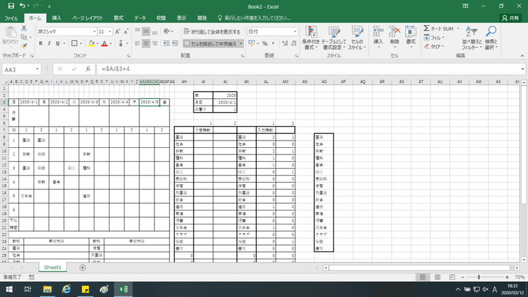Image resolution: width=528 pixels, height=297 pixels.
Task: Click the percent style icon
Action: coord(265,44)
